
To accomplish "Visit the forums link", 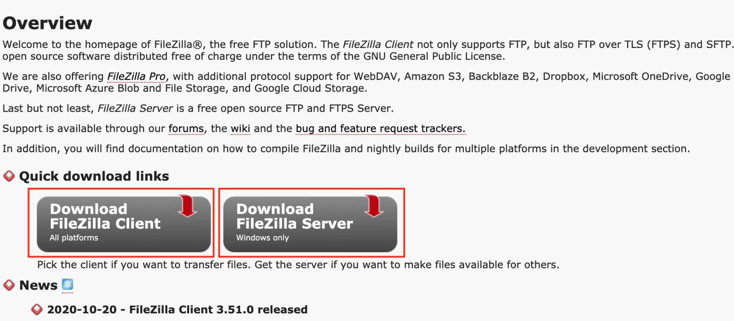I will click(x=186, y=128).
